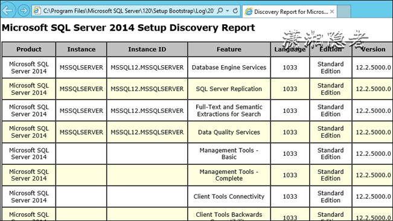
Task: Click MSSQL12.MSSQLSERVER ID in Full-Text row
Action: [147, 110]
